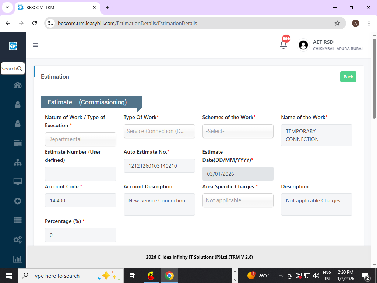Screen dimensions: 377x283
Task: Click the Account Code field 14.400
Action: [81, 200]
